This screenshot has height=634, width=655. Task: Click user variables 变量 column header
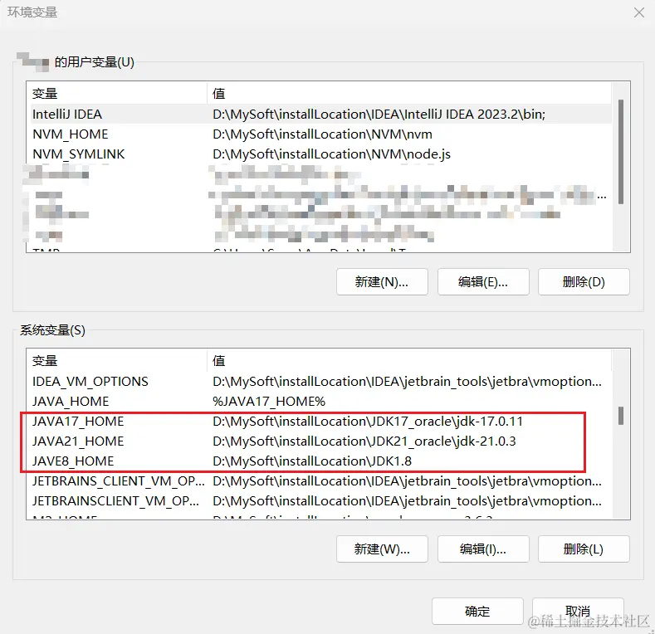pos(117,93)
